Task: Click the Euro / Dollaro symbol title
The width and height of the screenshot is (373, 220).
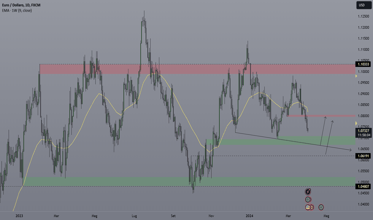Action: coord(15,5)
